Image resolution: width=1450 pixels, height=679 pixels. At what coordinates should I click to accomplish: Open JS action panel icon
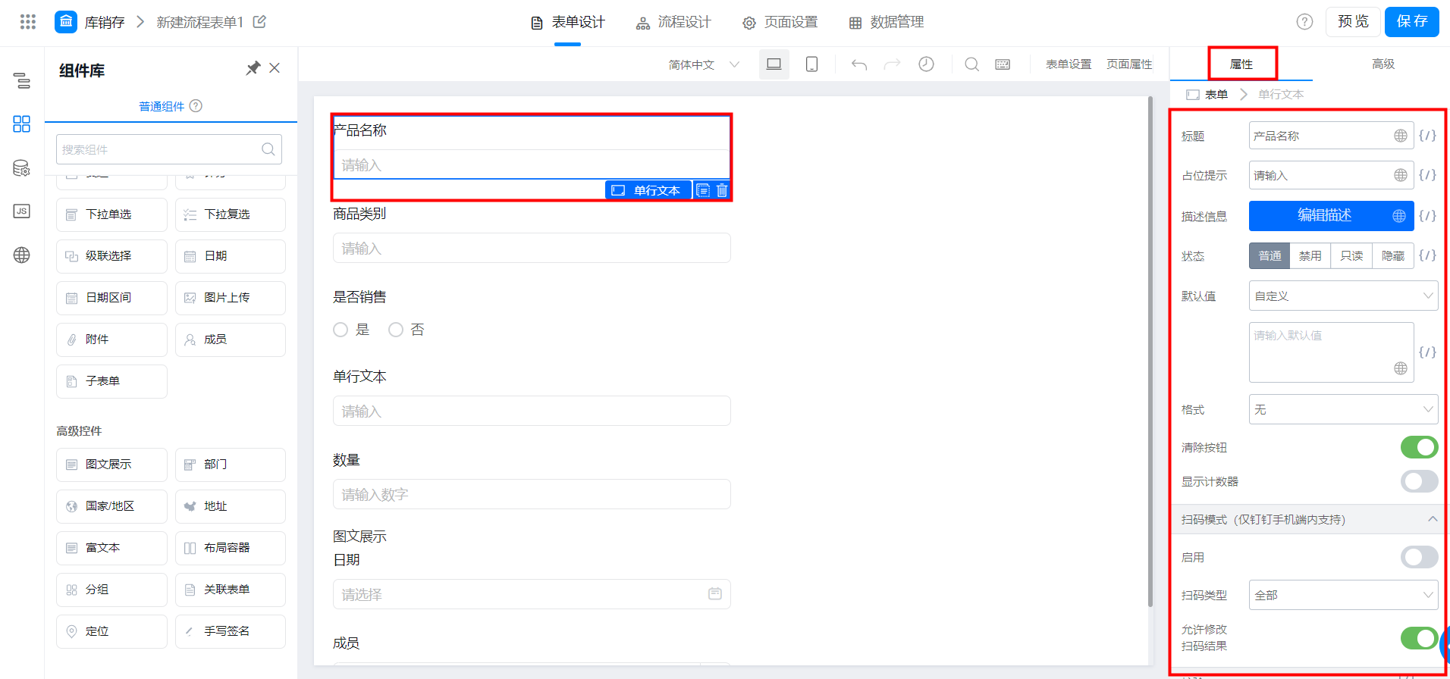click(22, 211)
